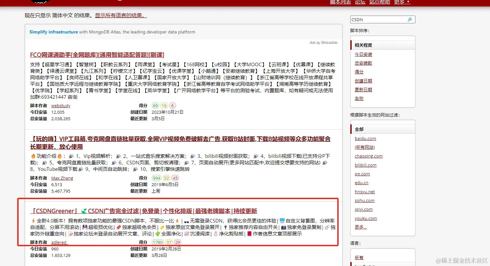Open 站点帮助 in the top navigation
Screen dimensions: 490x266
380,2
